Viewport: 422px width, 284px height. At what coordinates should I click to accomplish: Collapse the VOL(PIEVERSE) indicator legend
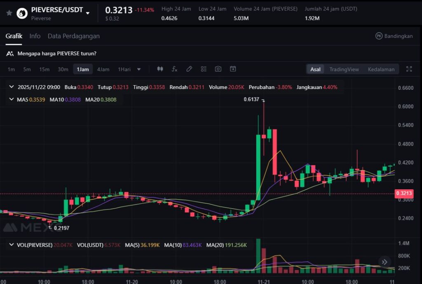click(x=12, y=245)
